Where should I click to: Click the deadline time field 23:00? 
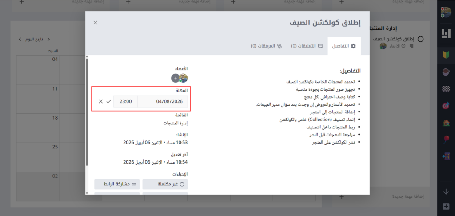pos(125,101)
